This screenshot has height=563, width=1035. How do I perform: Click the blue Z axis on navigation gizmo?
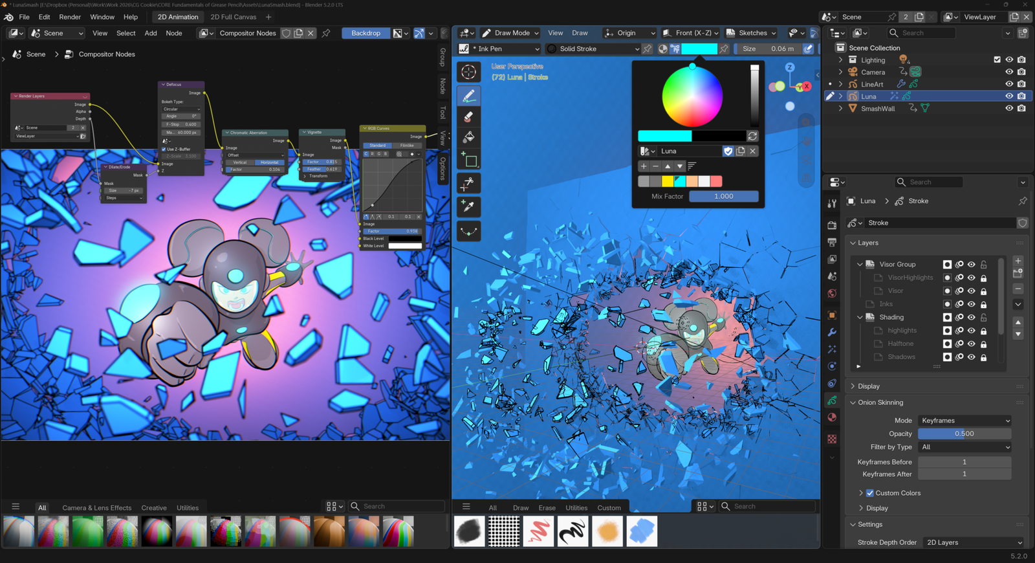point(790,67)
